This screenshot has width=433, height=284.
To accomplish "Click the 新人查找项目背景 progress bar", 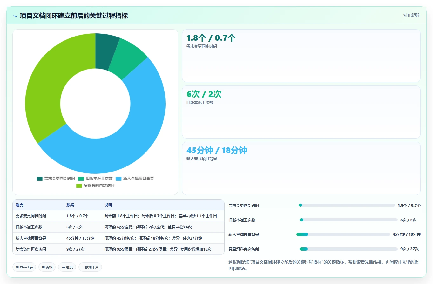I will (x=343, y=234).
